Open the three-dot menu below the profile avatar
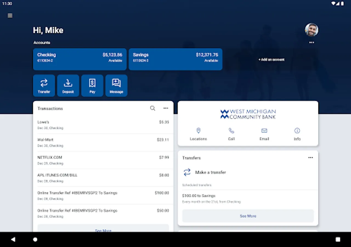 click(x=312, y=43)
